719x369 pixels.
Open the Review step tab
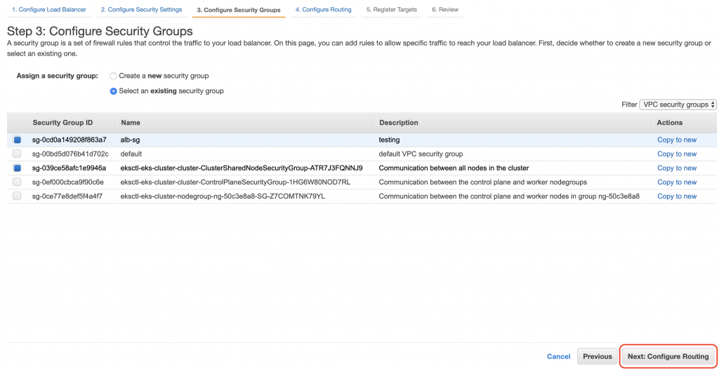(445, 10)
